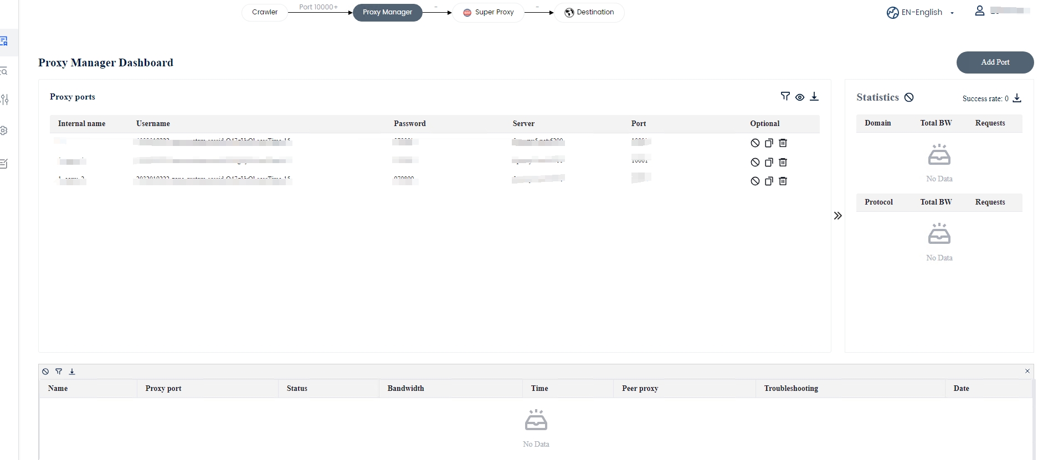Delete the first proxy port row
The height and width of the screenshot is (460, 1038).
pos(783,143)
